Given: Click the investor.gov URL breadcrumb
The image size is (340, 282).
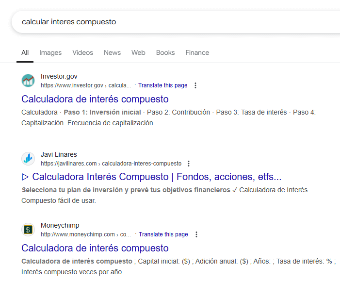Looking at the screenshot, I should 86,85.
